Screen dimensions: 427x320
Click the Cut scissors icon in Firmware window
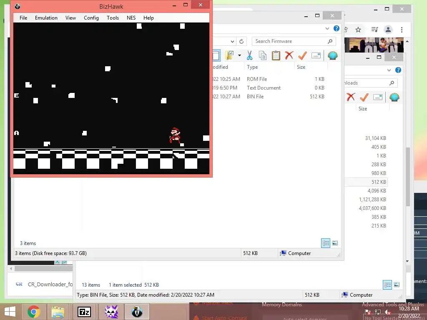tap(249, 55)
